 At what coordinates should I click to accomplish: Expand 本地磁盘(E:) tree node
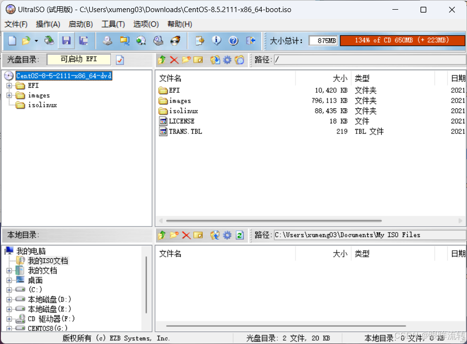click(x=9, y=309)
